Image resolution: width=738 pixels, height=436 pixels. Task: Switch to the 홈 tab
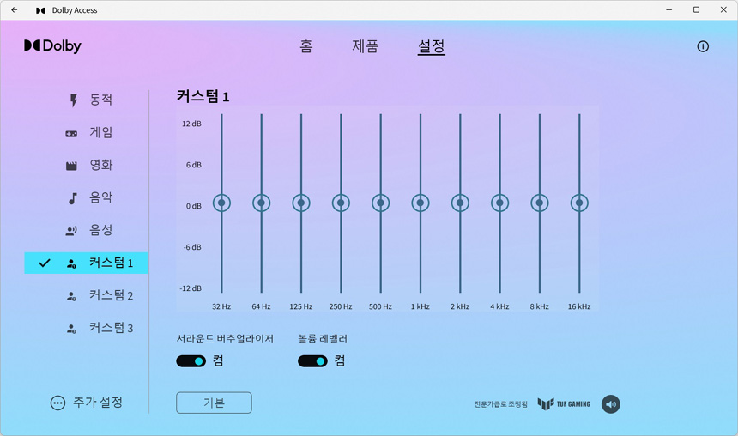click(306, 46)
